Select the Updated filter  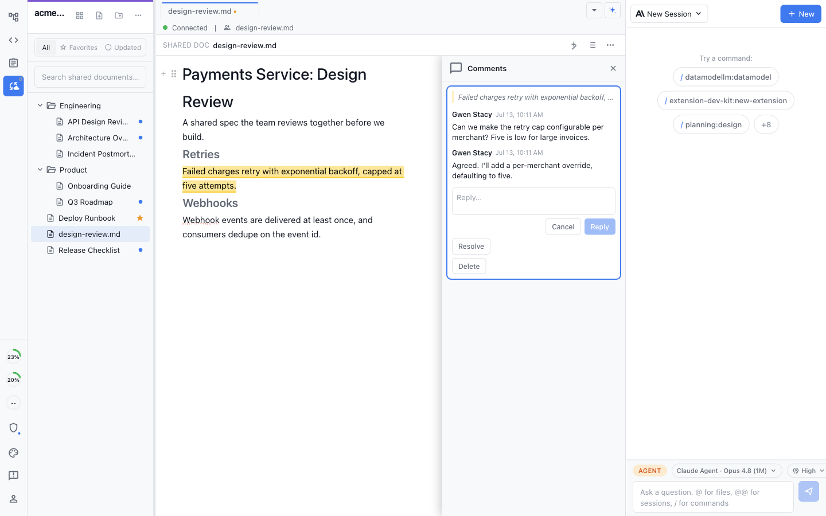coord(123,48)
